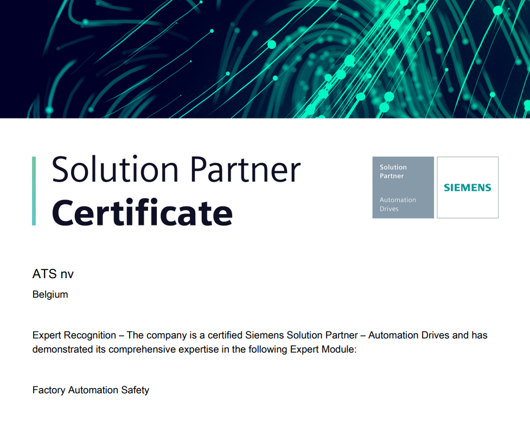530x427 pixels.
Task: Click the "Factory Automation Safety" module line
Action: click(x=91, y=390)
